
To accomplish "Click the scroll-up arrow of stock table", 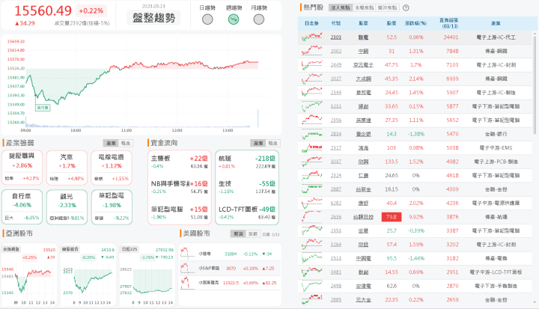I will 535,34.
